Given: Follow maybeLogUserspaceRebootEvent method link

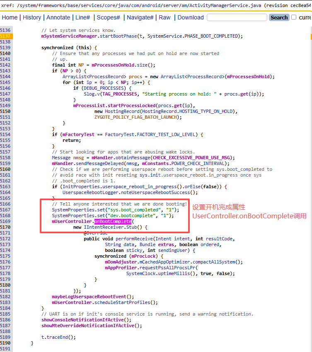Looking at the screenshot, I should click(x=89, y=297).
